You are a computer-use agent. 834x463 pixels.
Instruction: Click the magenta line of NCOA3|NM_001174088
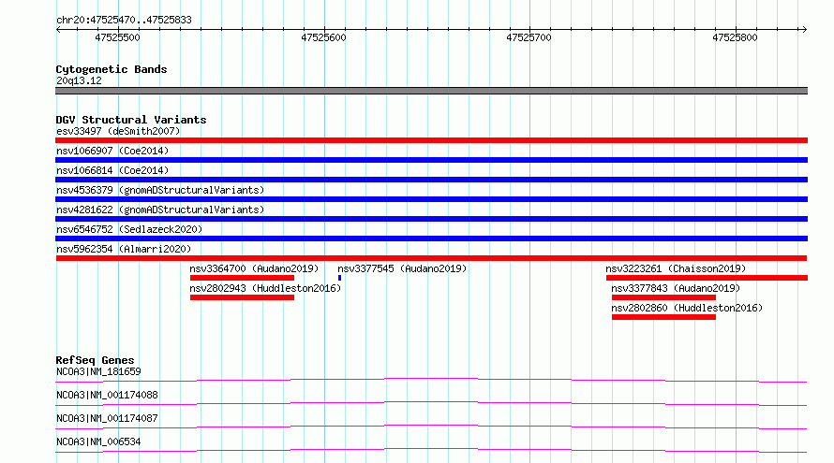(x=431, y=403)
